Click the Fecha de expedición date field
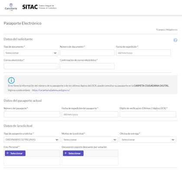Viewport: 182px width, 170px height. (x=143, y=53)
